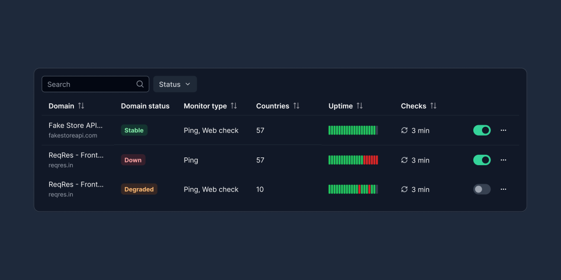Turn off the Down ReqRes monitor toggle
561x280 pixels.
point(482,160)
